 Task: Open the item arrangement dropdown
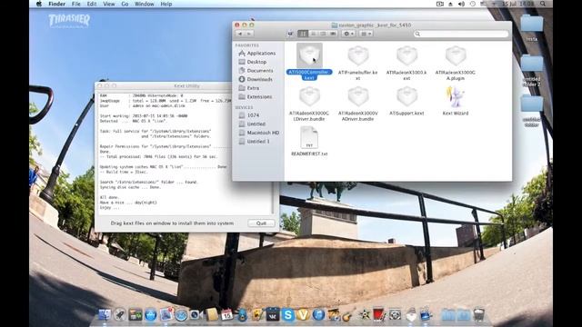(366, 34)
